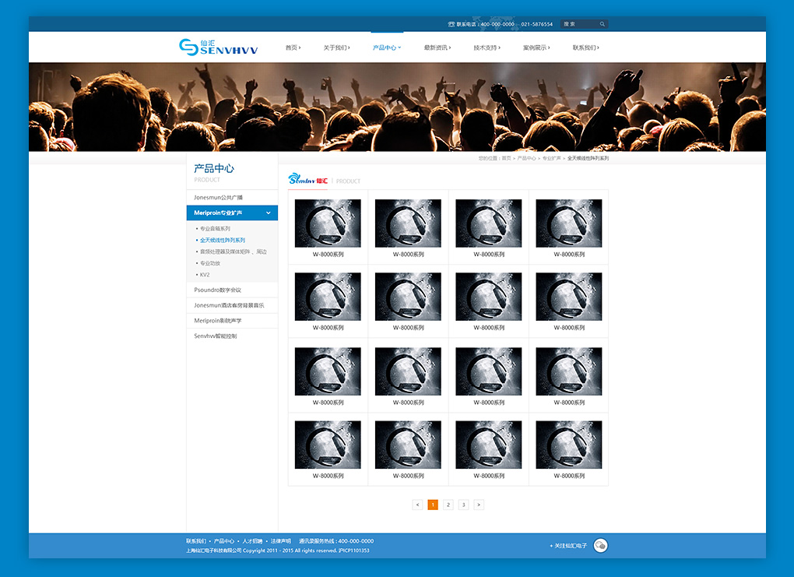Click 全天候线性阵列系列 in the breadcrumb trail
794x577 pixels.
pos(588,159)
